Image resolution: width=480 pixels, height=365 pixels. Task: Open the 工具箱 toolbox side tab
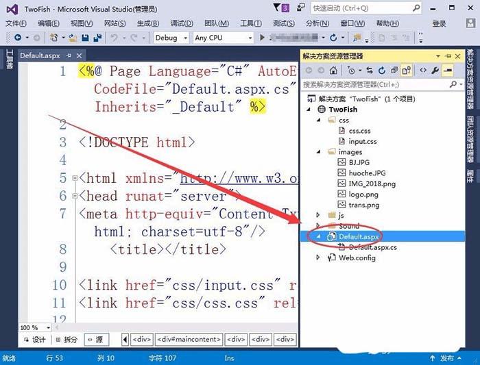[10, 60]
